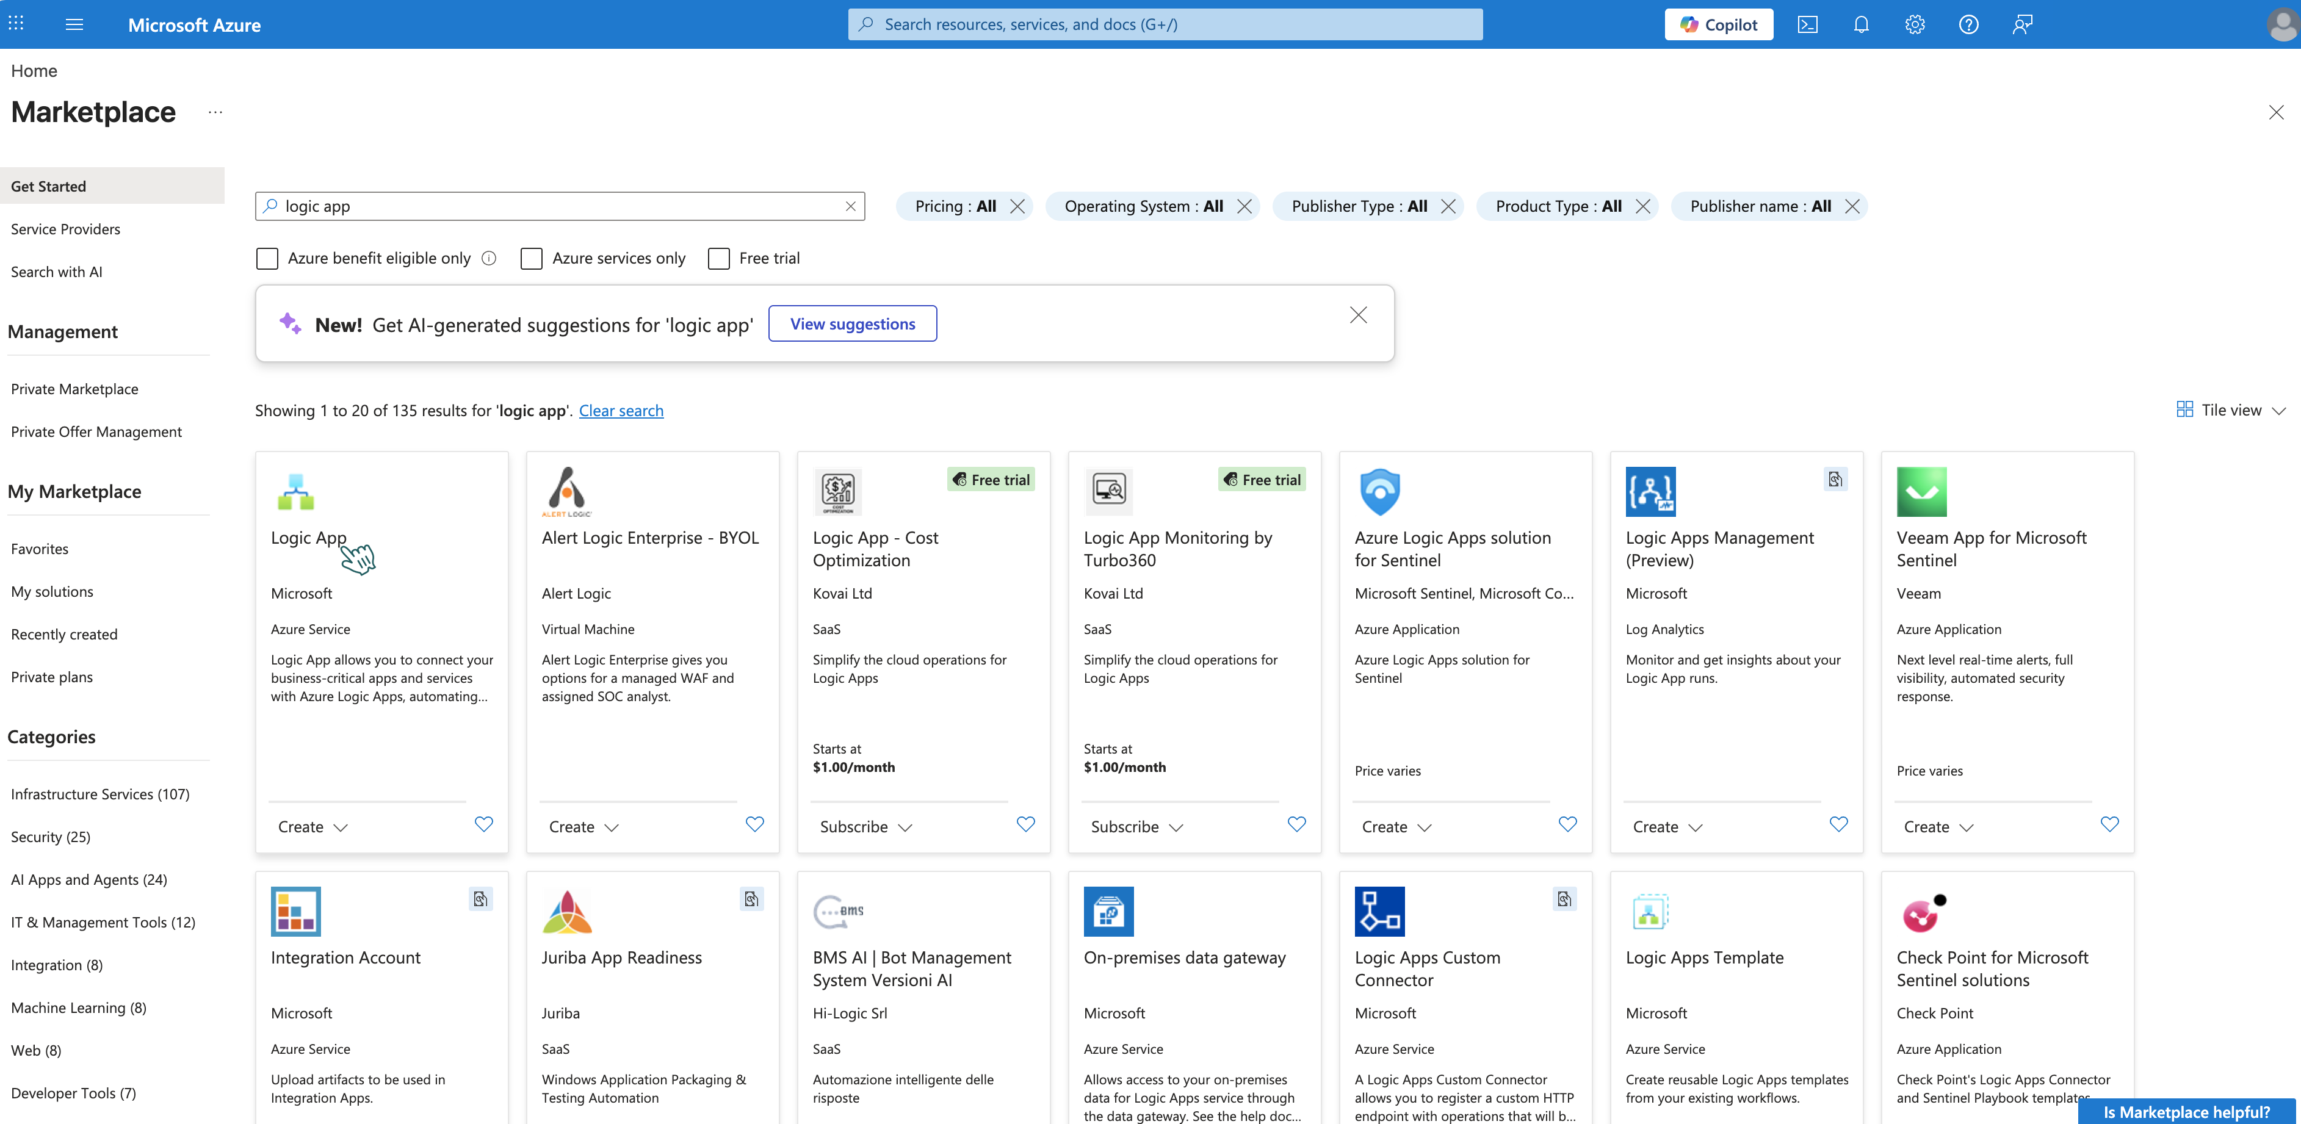Dismiss the AI-generated suggestions banner

(1358, 314)
